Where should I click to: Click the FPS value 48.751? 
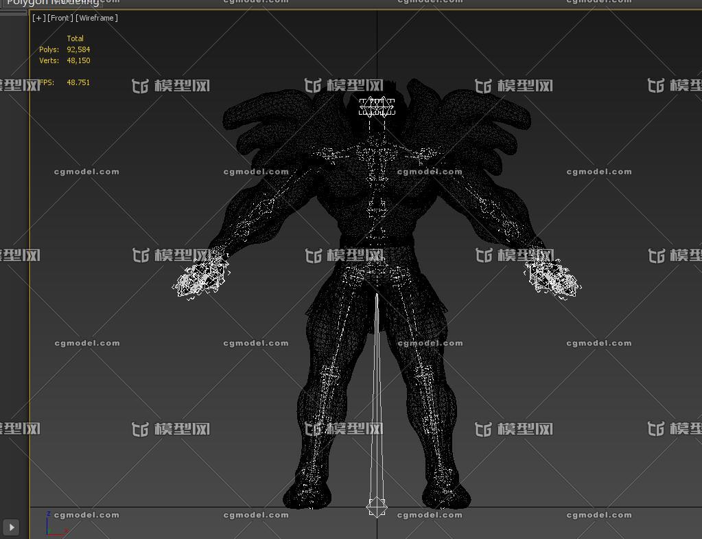[78, 82]
